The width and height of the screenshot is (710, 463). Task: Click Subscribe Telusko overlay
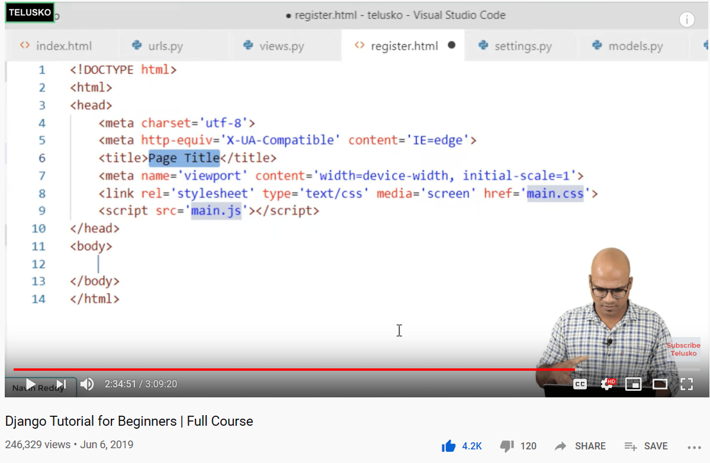coord(683,349)
